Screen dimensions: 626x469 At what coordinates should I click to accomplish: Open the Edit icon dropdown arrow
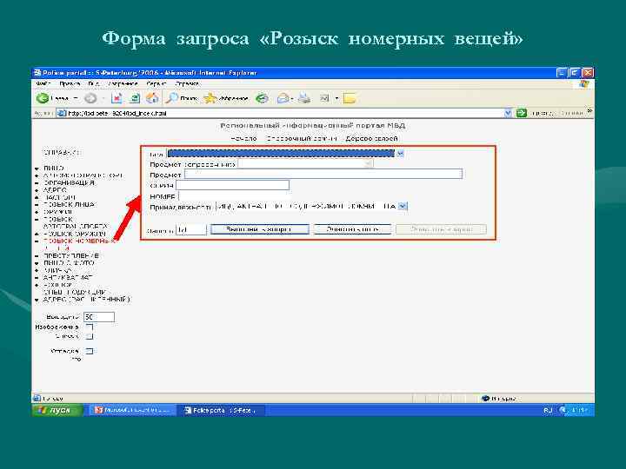point(336,98)
